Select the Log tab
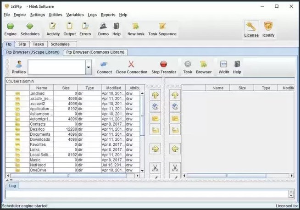The height and width of the screenshot is (210, 300). (x=12, y=186)
